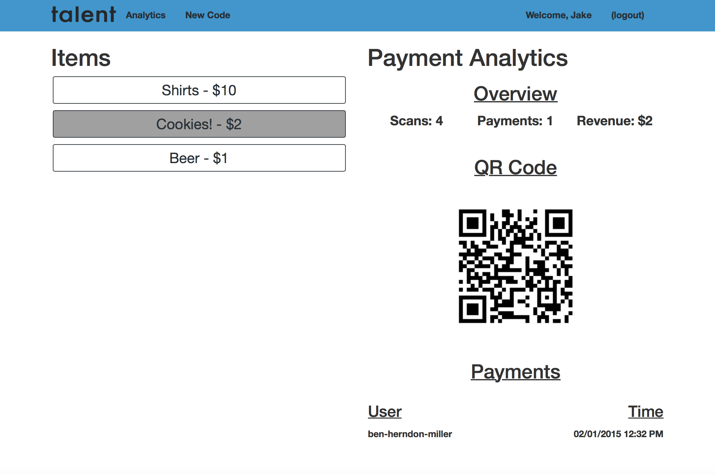This screenshot has width=715, height=475.
Task: Click the QR Code heading
Action: [x=515, y=168]
